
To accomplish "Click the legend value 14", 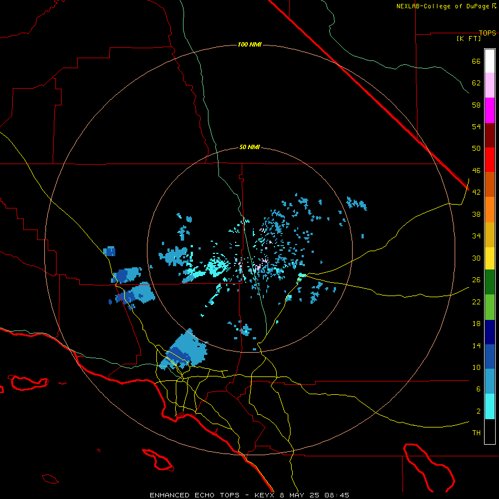I will [476, 345].
